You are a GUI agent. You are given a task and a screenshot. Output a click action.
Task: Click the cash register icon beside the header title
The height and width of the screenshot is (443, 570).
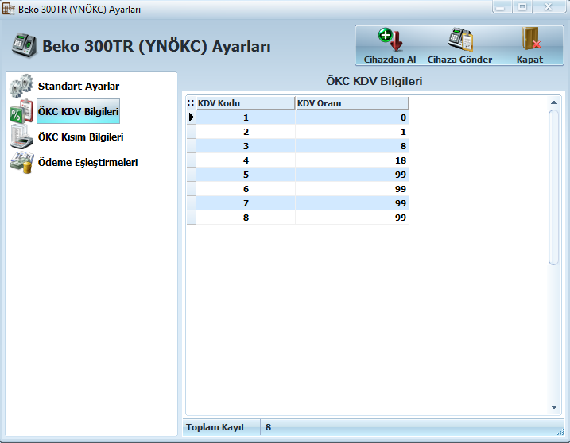point(24,45)
